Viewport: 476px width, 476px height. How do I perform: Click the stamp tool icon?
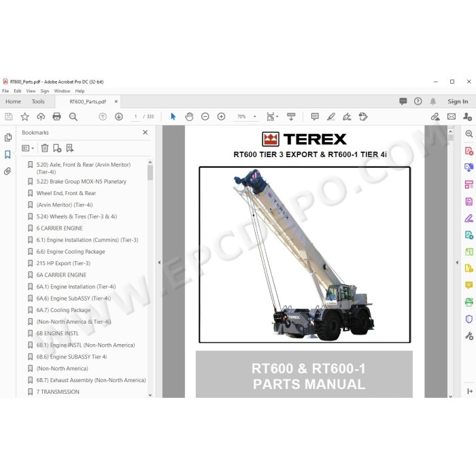(363, 116)
